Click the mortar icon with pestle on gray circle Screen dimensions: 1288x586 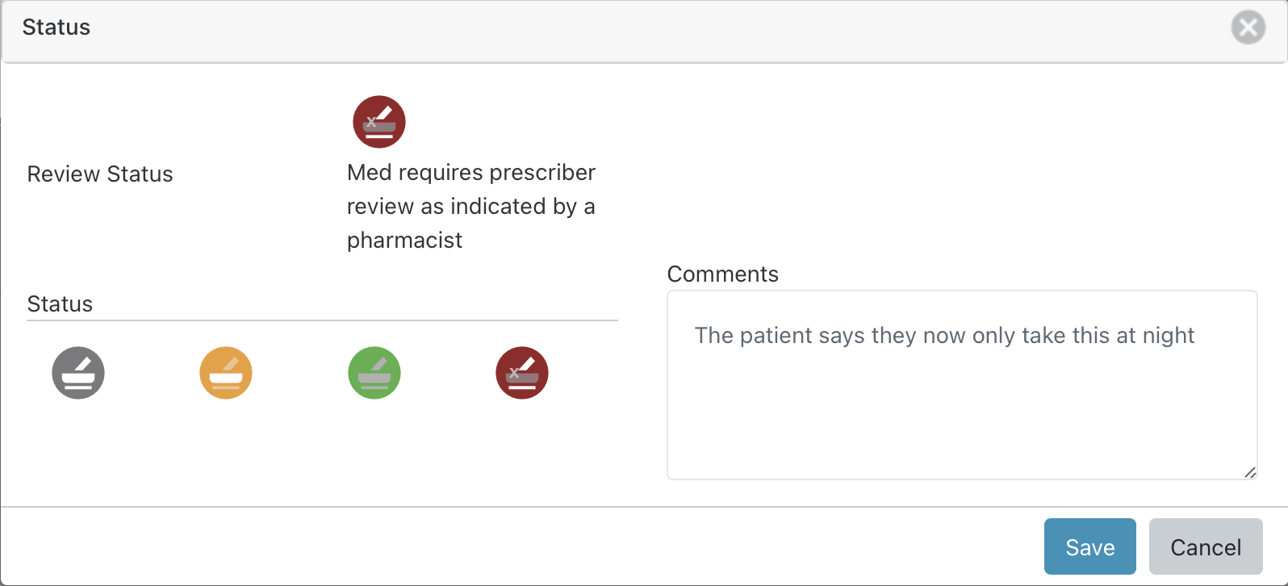(x=78, y=373)
